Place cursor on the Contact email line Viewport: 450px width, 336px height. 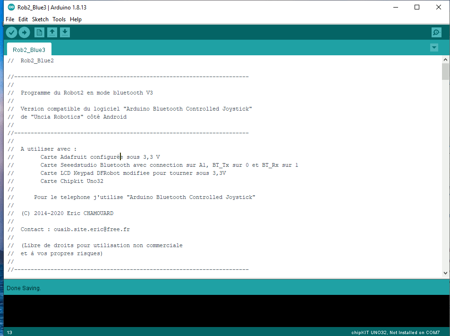coord(75,229)
